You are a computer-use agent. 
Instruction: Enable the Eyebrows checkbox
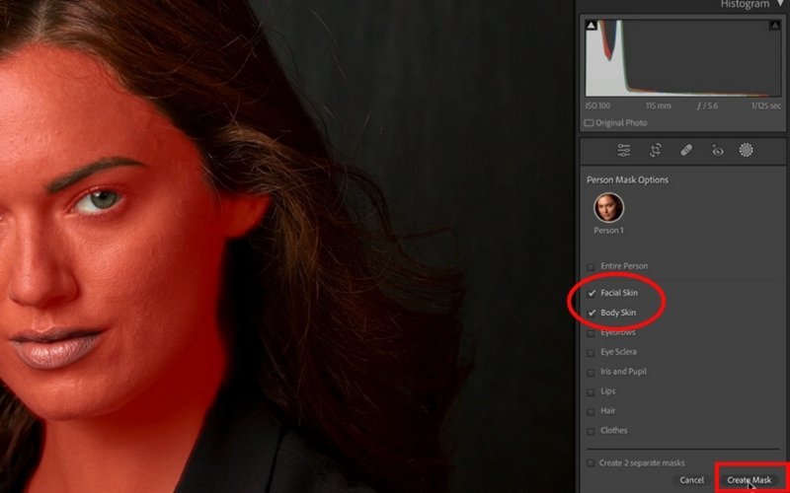(591, 333)
